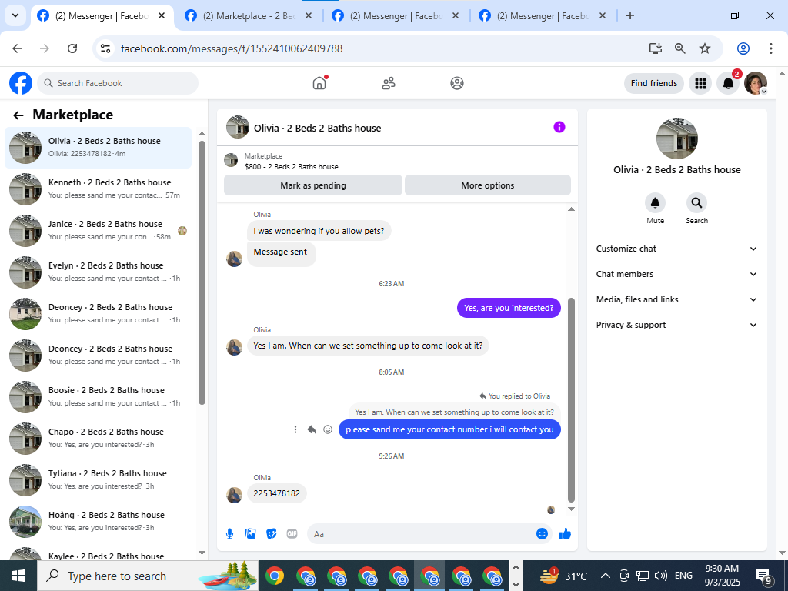Search the conversation using magnifier icon

pyautogui.click(x=696, y=202)
